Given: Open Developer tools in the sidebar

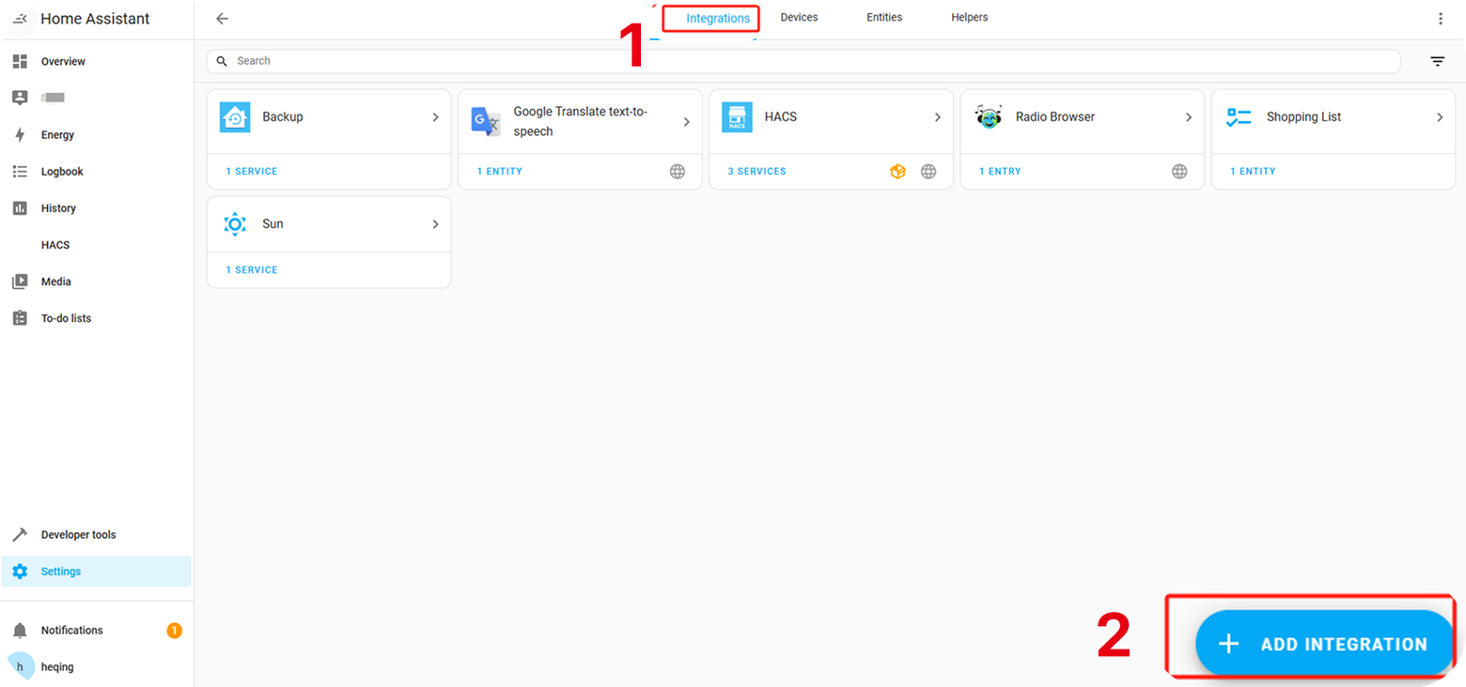Looking at the screenshot, I should (96, 535).
